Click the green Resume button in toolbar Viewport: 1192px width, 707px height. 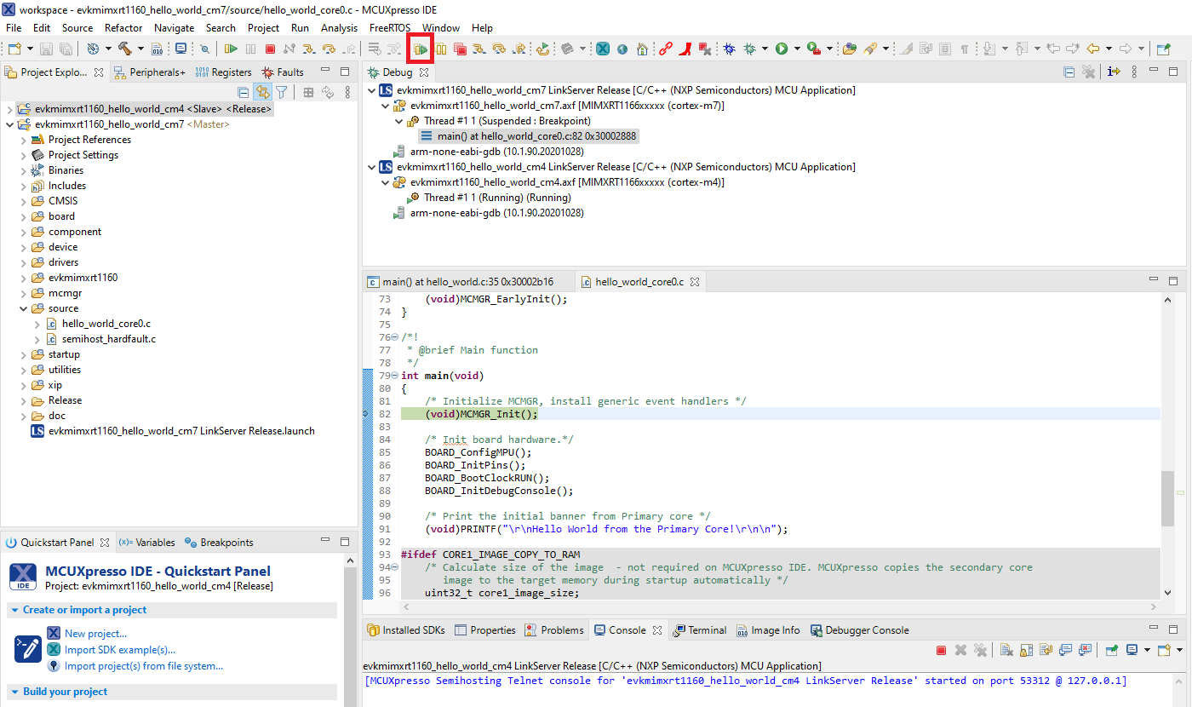click(x=231, y=49)
